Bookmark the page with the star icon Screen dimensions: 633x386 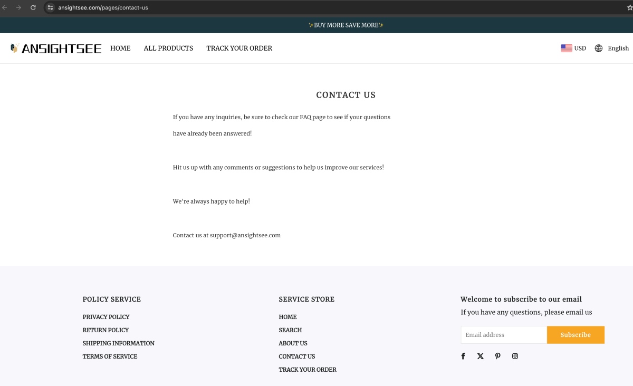point(629,7)
